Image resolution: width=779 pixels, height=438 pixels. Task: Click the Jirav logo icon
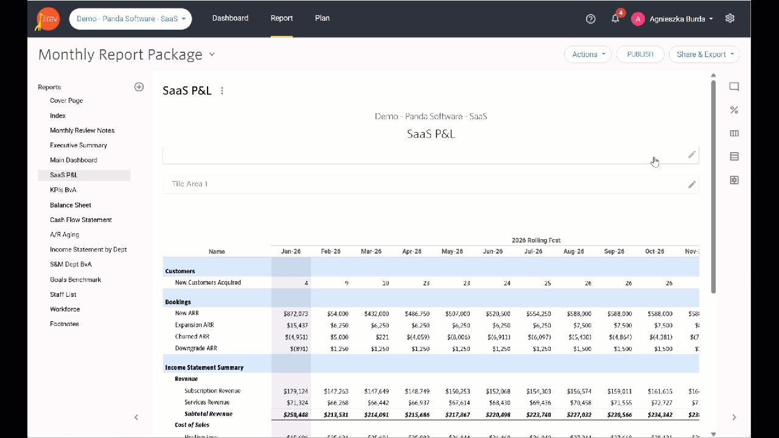coord(47,19)
